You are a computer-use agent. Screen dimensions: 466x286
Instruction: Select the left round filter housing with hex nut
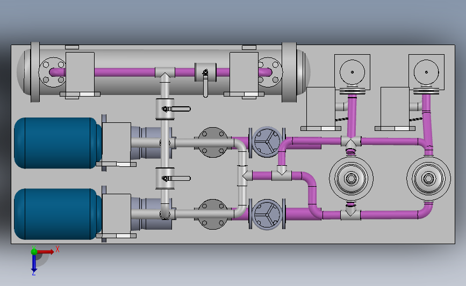[351, 179]
